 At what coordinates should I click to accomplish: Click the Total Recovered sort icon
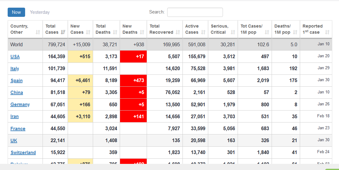[x=178, y=32]
